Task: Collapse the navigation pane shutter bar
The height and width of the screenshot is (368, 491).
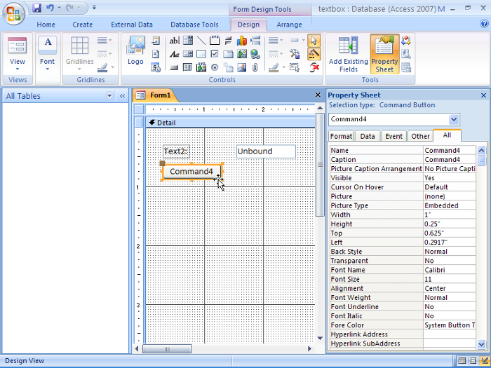Action: 123,96
